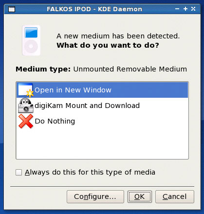Click the empty area of the action list

pyautogui.click(x=102, y=144)
